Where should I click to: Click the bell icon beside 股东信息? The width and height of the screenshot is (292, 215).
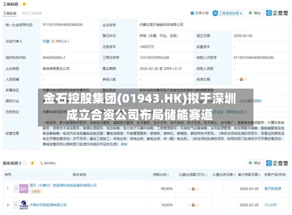pyautogui.click(x=33, y=163)
